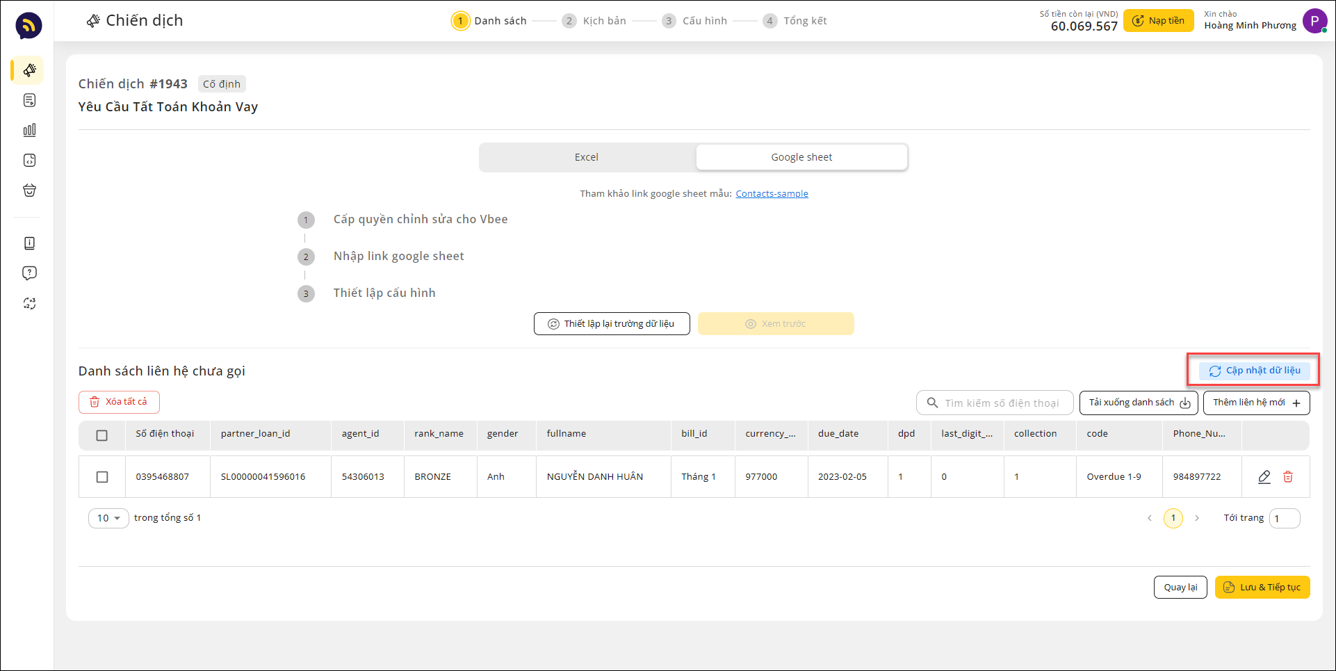Click the user avatar P icon
1336x671 pixels.
(1314, 21)
